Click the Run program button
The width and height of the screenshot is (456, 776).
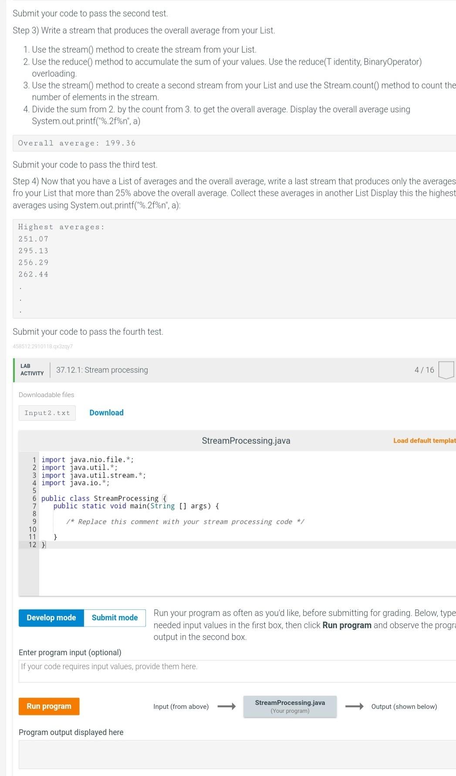[49, 706]
